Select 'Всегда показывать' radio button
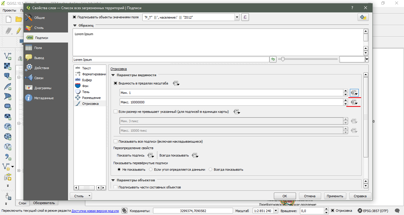404x215 pixels. coord(211,170)
